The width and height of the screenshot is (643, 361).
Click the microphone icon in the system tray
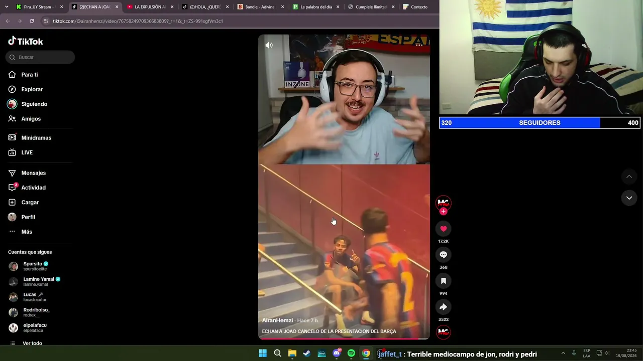[574, 353]
